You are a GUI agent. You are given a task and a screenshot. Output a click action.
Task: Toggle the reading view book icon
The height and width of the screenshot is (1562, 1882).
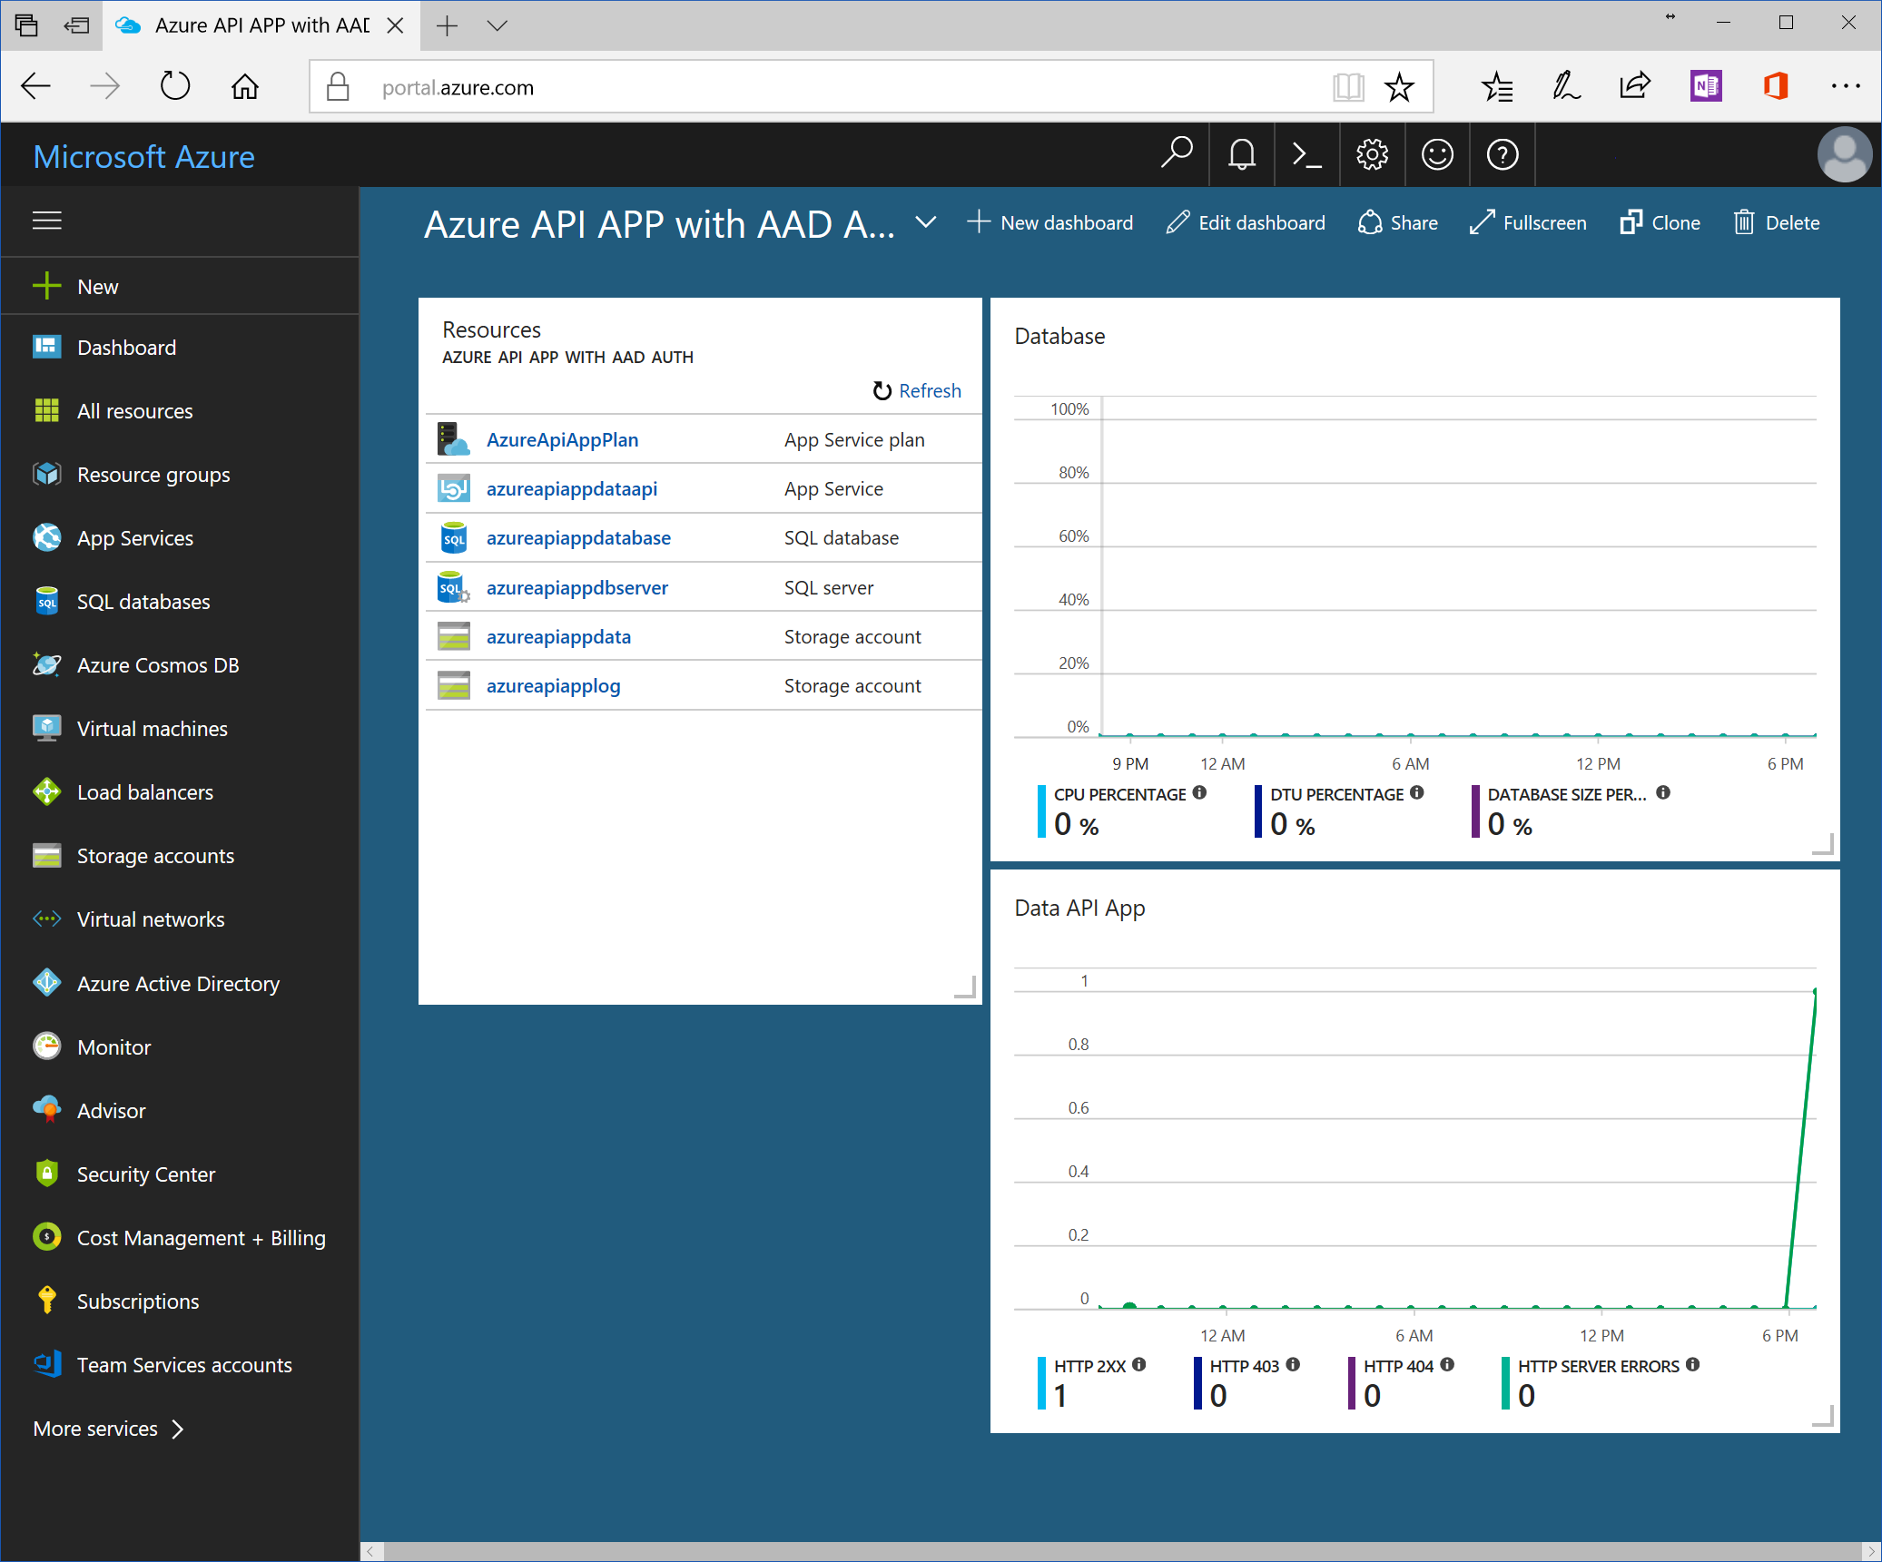(1348, 88)
